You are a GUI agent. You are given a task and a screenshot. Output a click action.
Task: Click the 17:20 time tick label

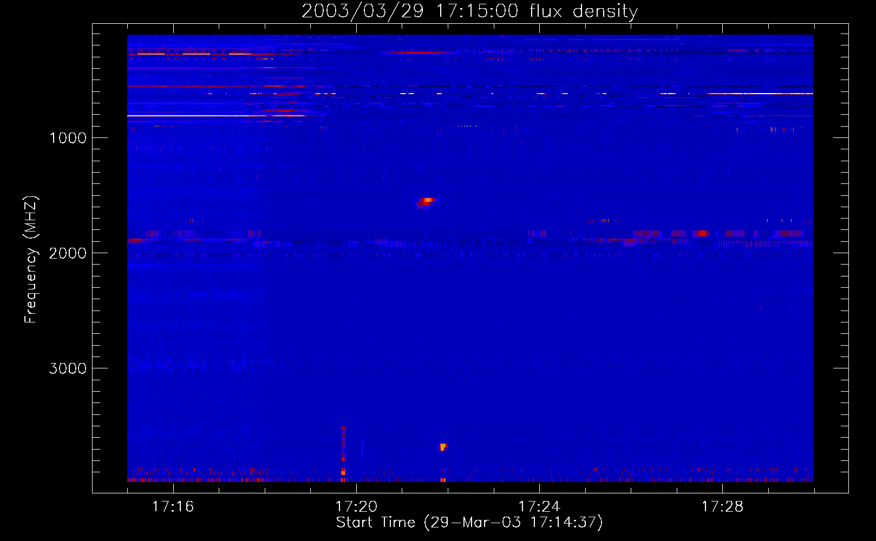tap(356, 506)
